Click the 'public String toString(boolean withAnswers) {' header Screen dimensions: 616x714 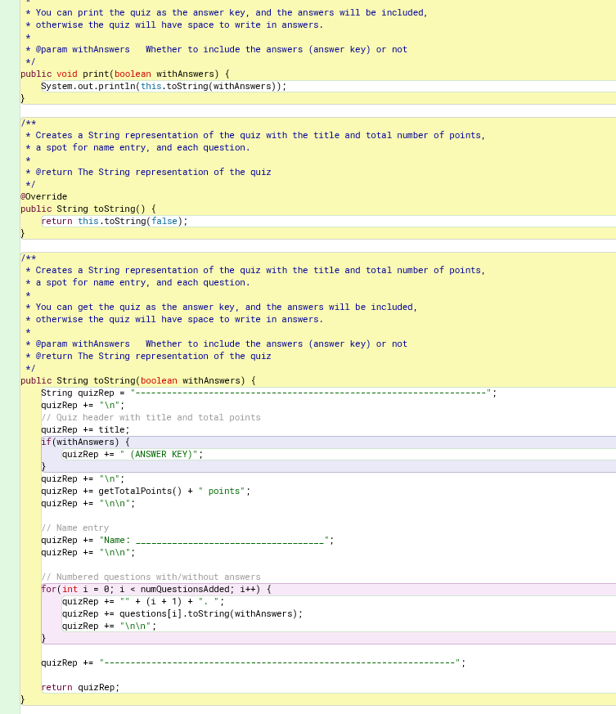(x=138, y=380)
